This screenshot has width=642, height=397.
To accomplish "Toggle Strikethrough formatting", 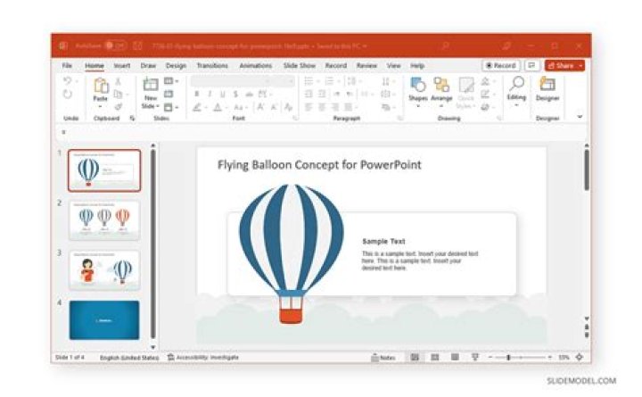I will tap(249, 95).
